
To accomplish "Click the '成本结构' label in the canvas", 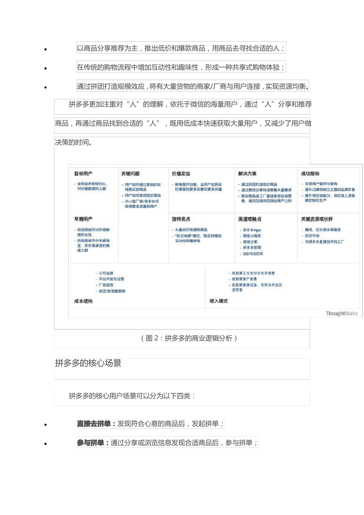I will (83, 301).
